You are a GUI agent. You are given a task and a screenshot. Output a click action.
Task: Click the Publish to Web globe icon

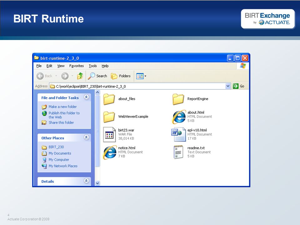pos(44,113)
